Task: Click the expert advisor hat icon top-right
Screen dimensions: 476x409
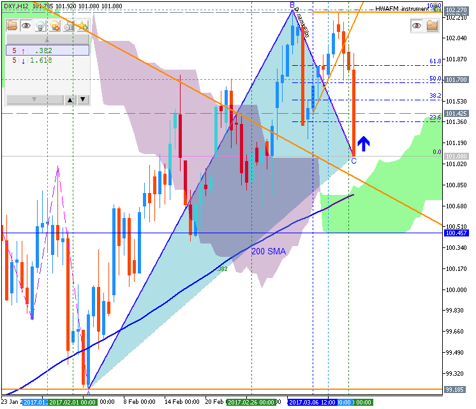Action: coord(436,6)
